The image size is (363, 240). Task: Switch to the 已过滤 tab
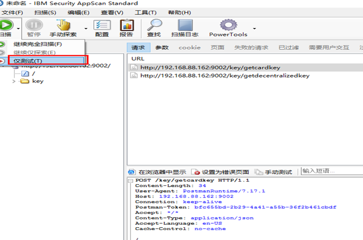289,47
